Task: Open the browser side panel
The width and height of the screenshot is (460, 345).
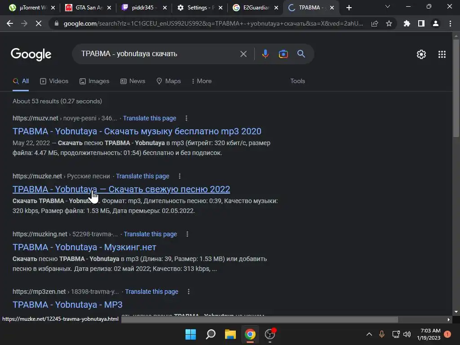Action: tap(421, 23)
